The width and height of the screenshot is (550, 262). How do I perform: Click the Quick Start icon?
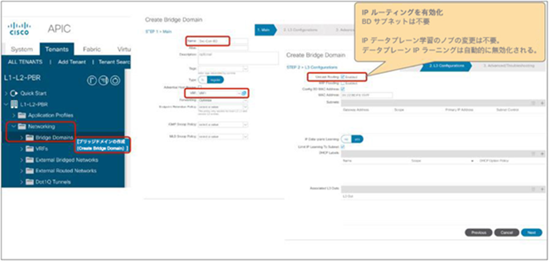[14, 93]
